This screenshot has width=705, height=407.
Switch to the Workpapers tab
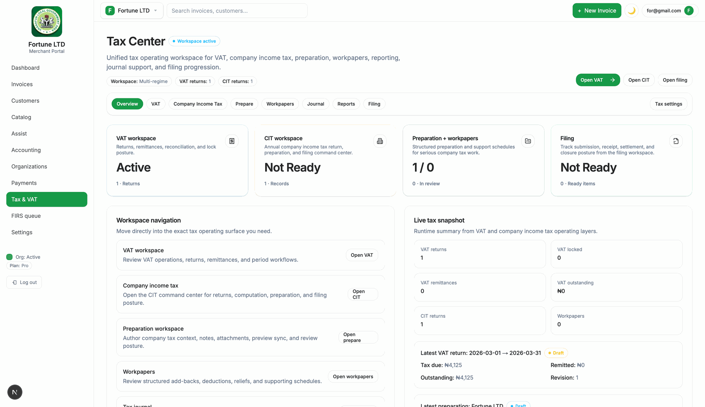[280, 104]
